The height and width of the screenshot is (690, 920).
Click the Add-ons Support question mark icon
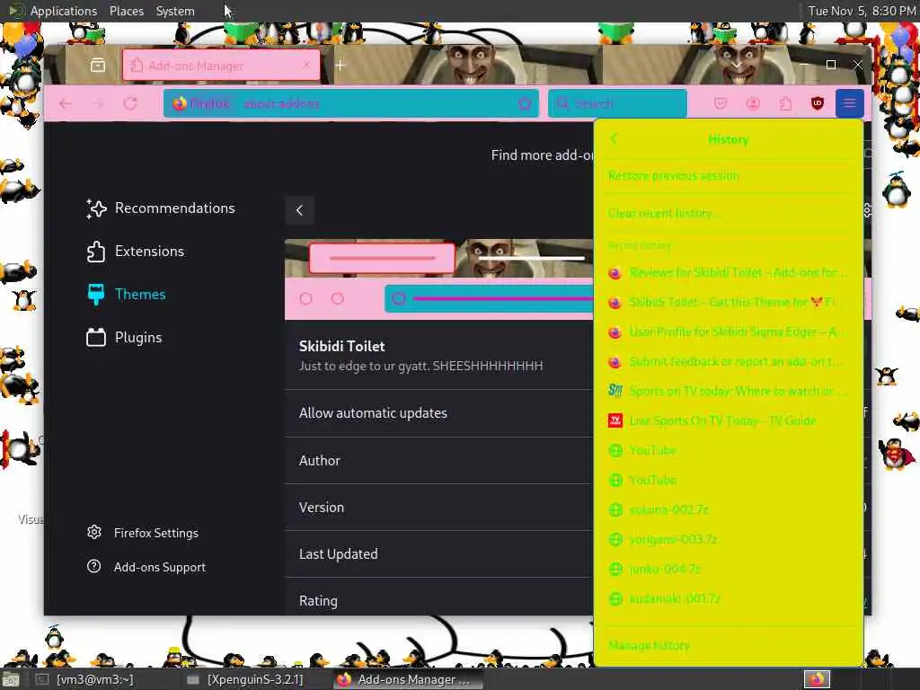[93, 566]
